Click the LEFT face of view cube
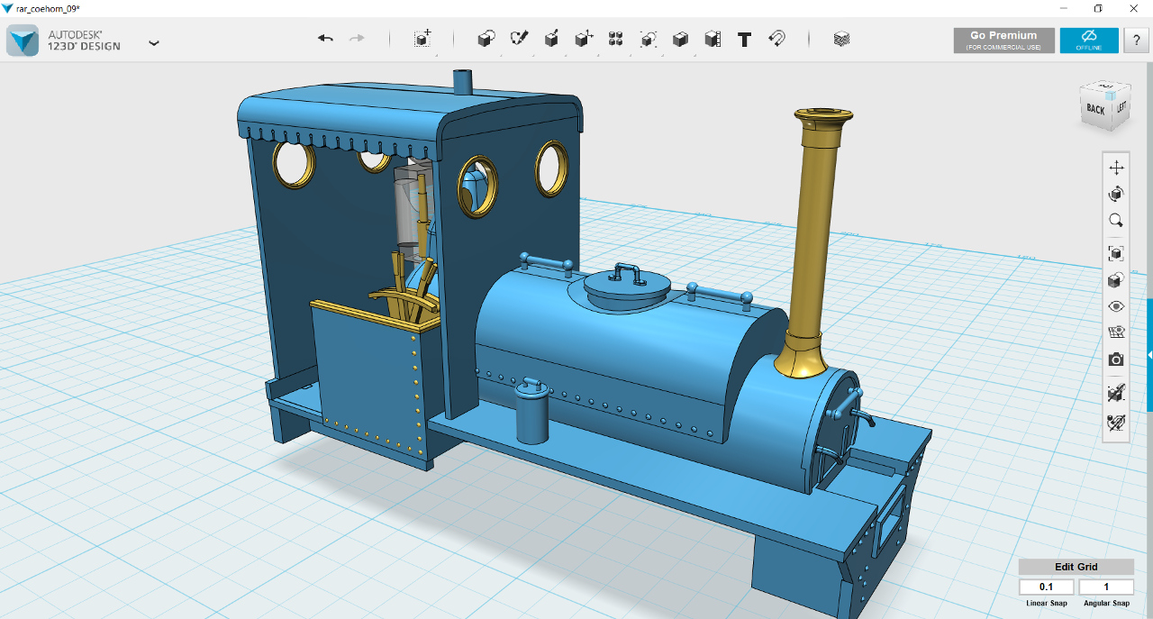The image size is (1153, 619). (x=1121, y=107)
